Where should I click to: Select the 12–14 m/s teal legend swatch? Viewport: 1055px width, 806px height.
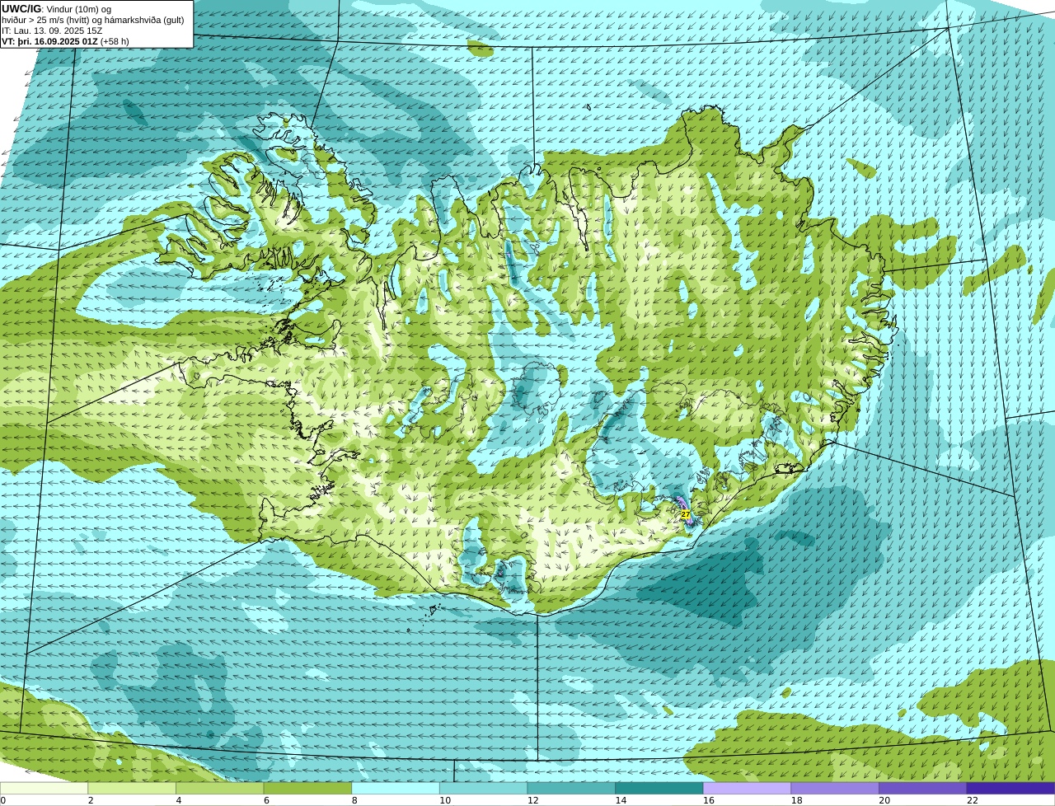coord(571,788)
